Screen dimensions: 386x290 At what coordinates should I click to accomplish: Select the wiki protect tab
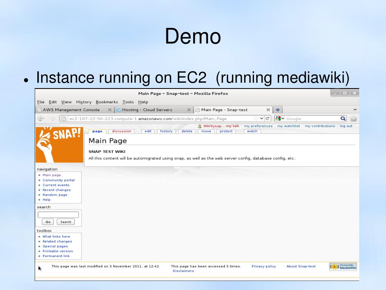click(x=226, y=131)
